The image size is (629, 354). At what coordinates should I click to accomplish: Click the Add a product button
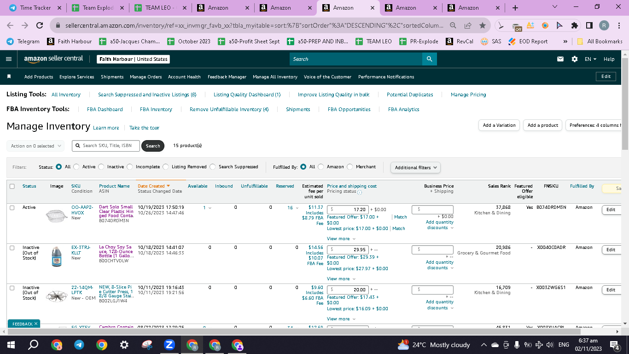coord(543,125)
